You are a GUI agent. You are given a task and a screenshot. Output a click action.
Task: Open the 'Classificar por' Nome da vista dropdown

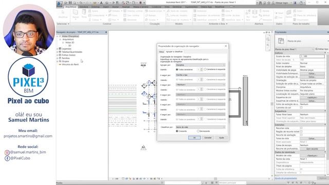point(200,127)
